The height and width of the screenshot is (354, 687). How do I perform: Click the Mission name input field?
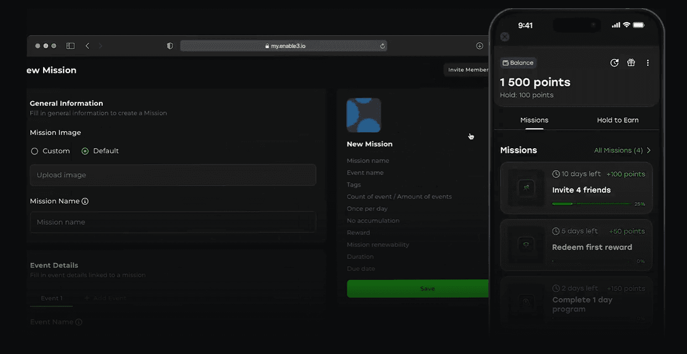click(173, 222)
